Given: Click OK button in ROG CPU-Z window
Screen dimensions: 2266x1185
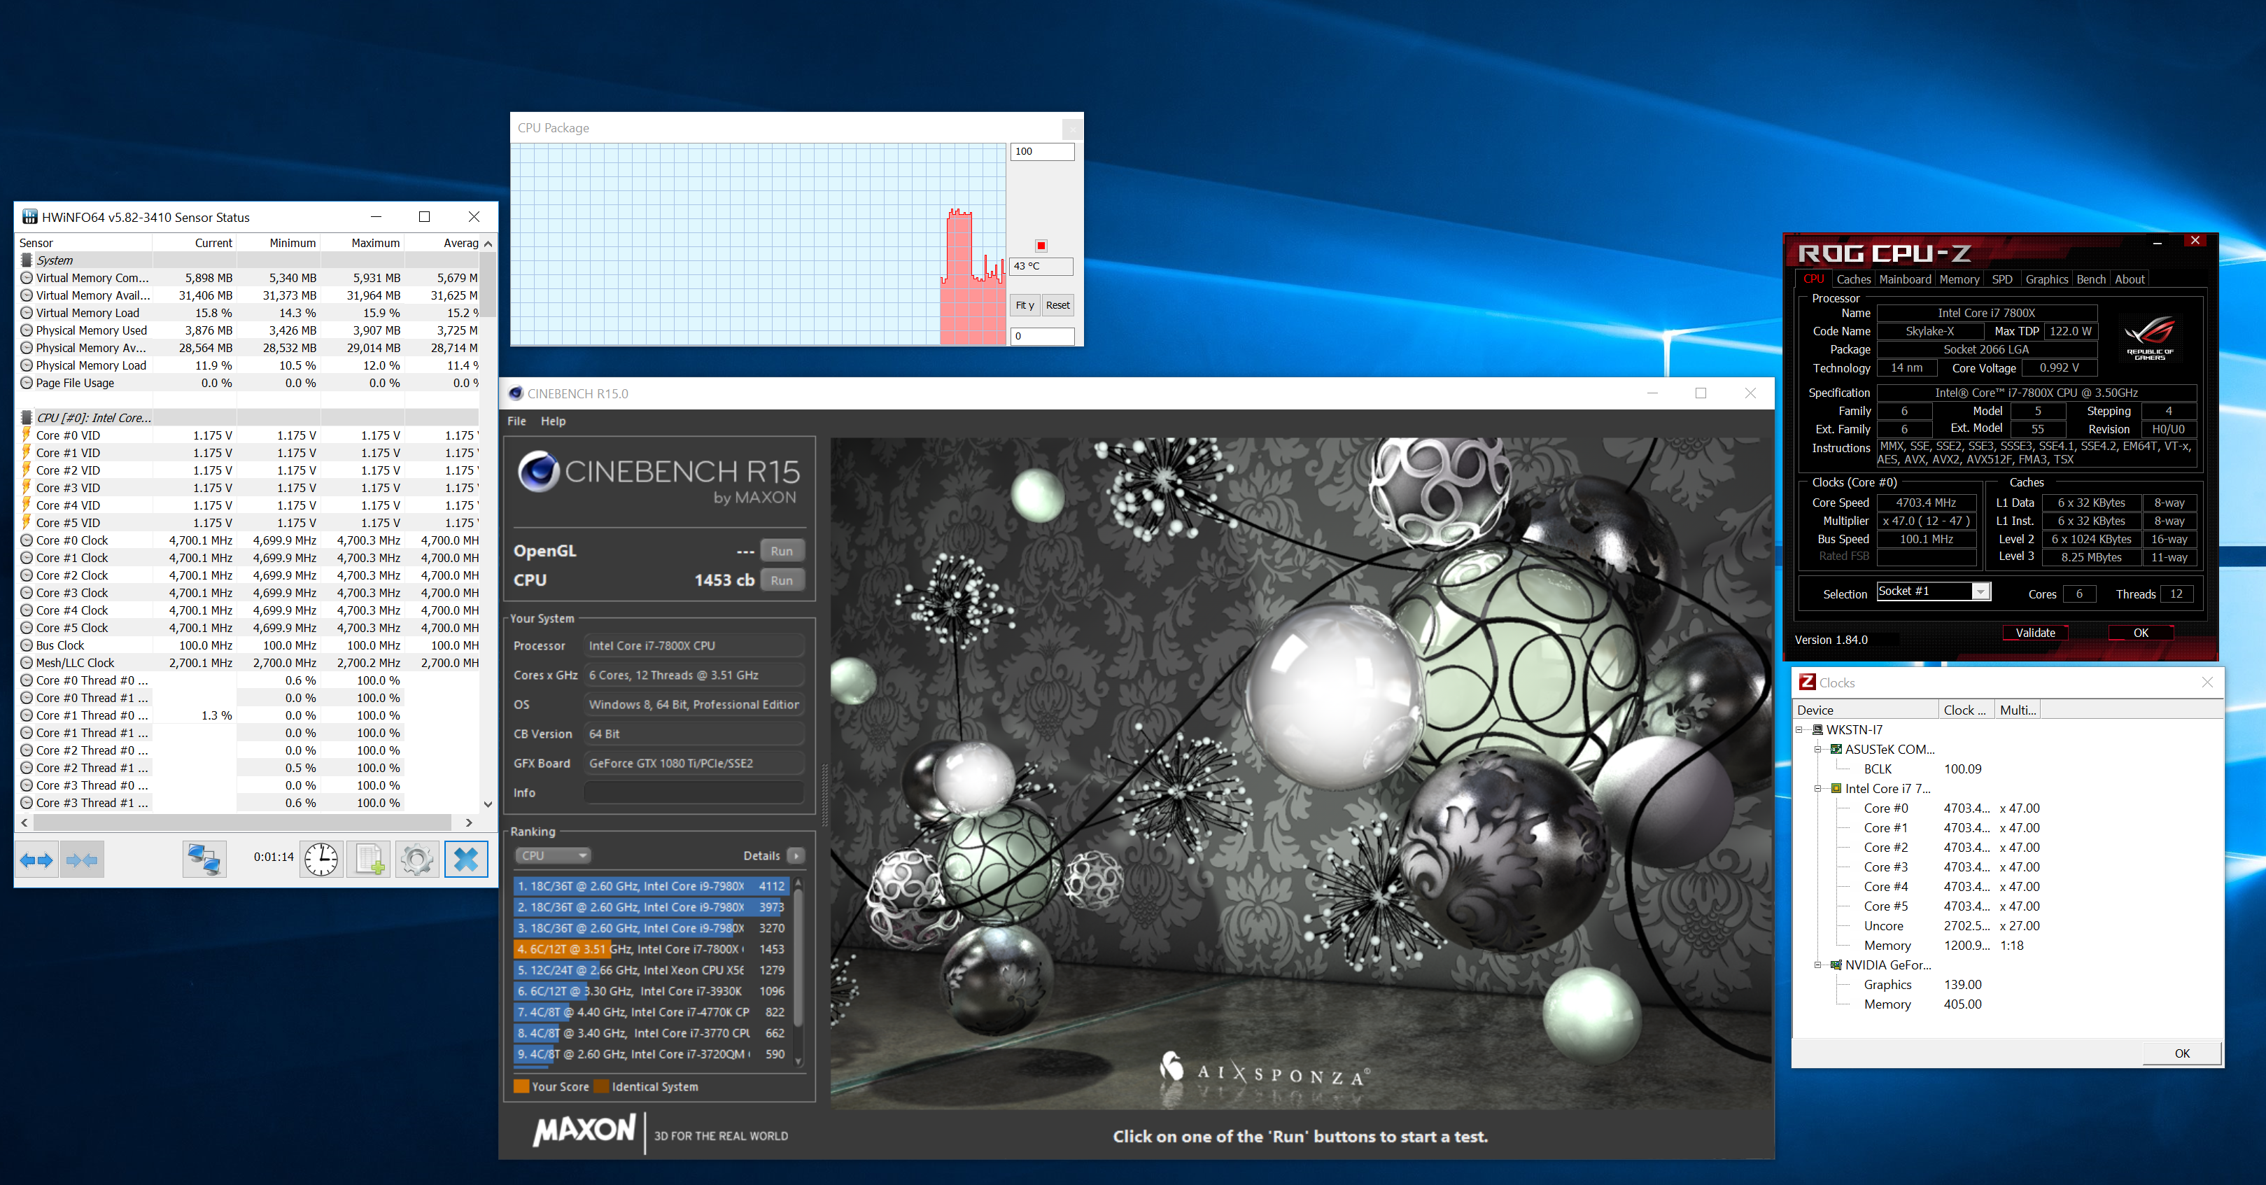Looking at the screenshot, I should tap(2140, 633).
